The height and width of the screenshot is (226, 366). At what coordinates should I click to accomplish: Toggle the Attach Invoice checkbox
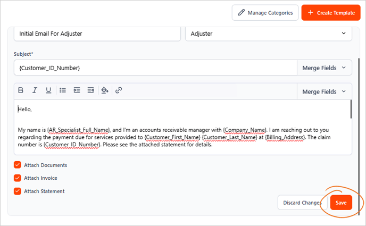(18, 178)
